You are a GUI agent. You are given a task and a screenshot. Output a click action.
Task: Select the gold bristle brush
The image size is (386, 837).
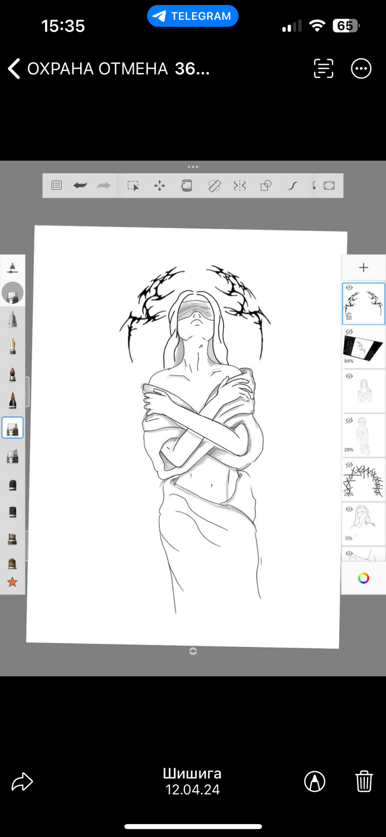(12, 564)
